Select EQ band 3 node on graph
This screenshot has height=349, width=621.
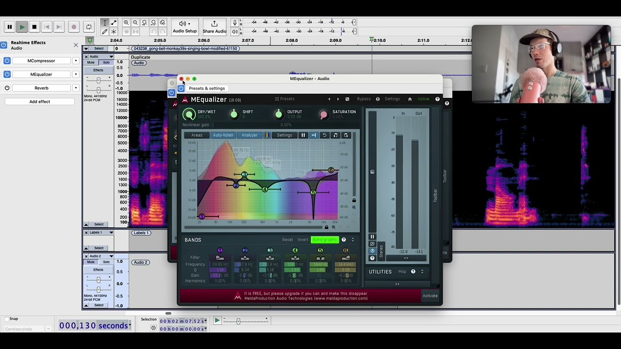(x=244, y=174)
